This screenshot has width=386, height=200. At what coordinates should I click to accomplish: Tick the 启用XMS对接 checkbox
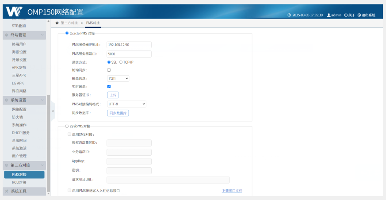pos(69,134)
